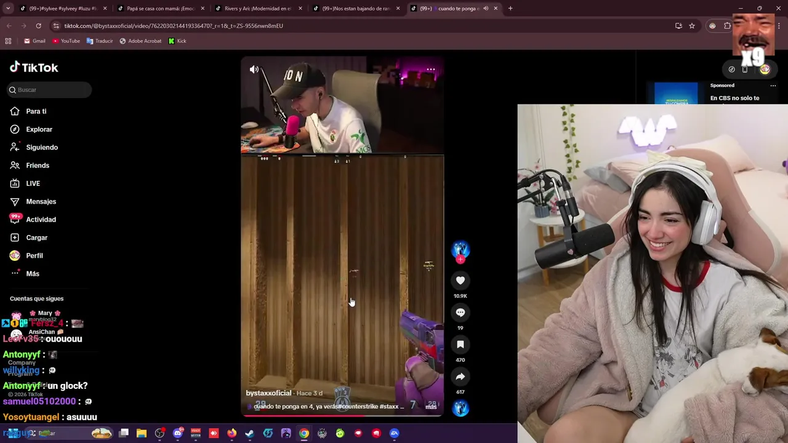788x443 pixels.
Task: Open the YouTube bookmark
Action: tap(66, 41)
